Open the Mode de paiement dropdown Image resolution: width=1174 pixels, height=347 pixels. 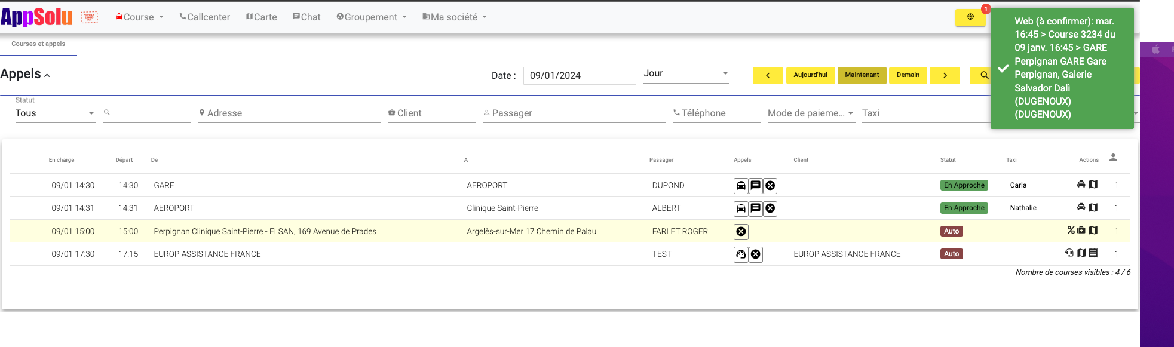point(810,113)
